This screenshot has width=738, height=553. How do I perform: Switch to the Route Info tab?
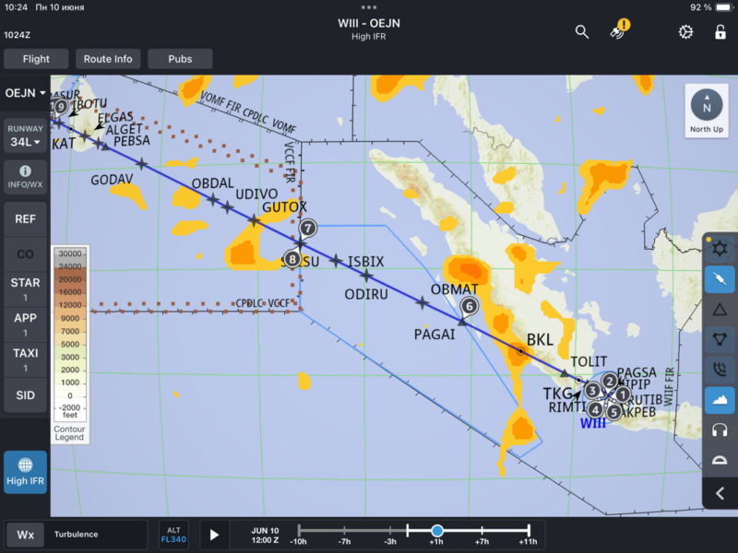pos(108,58)
